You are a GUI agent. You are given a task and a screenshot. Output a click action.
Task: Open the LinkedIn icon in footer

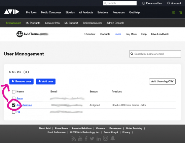coord(99,139)
